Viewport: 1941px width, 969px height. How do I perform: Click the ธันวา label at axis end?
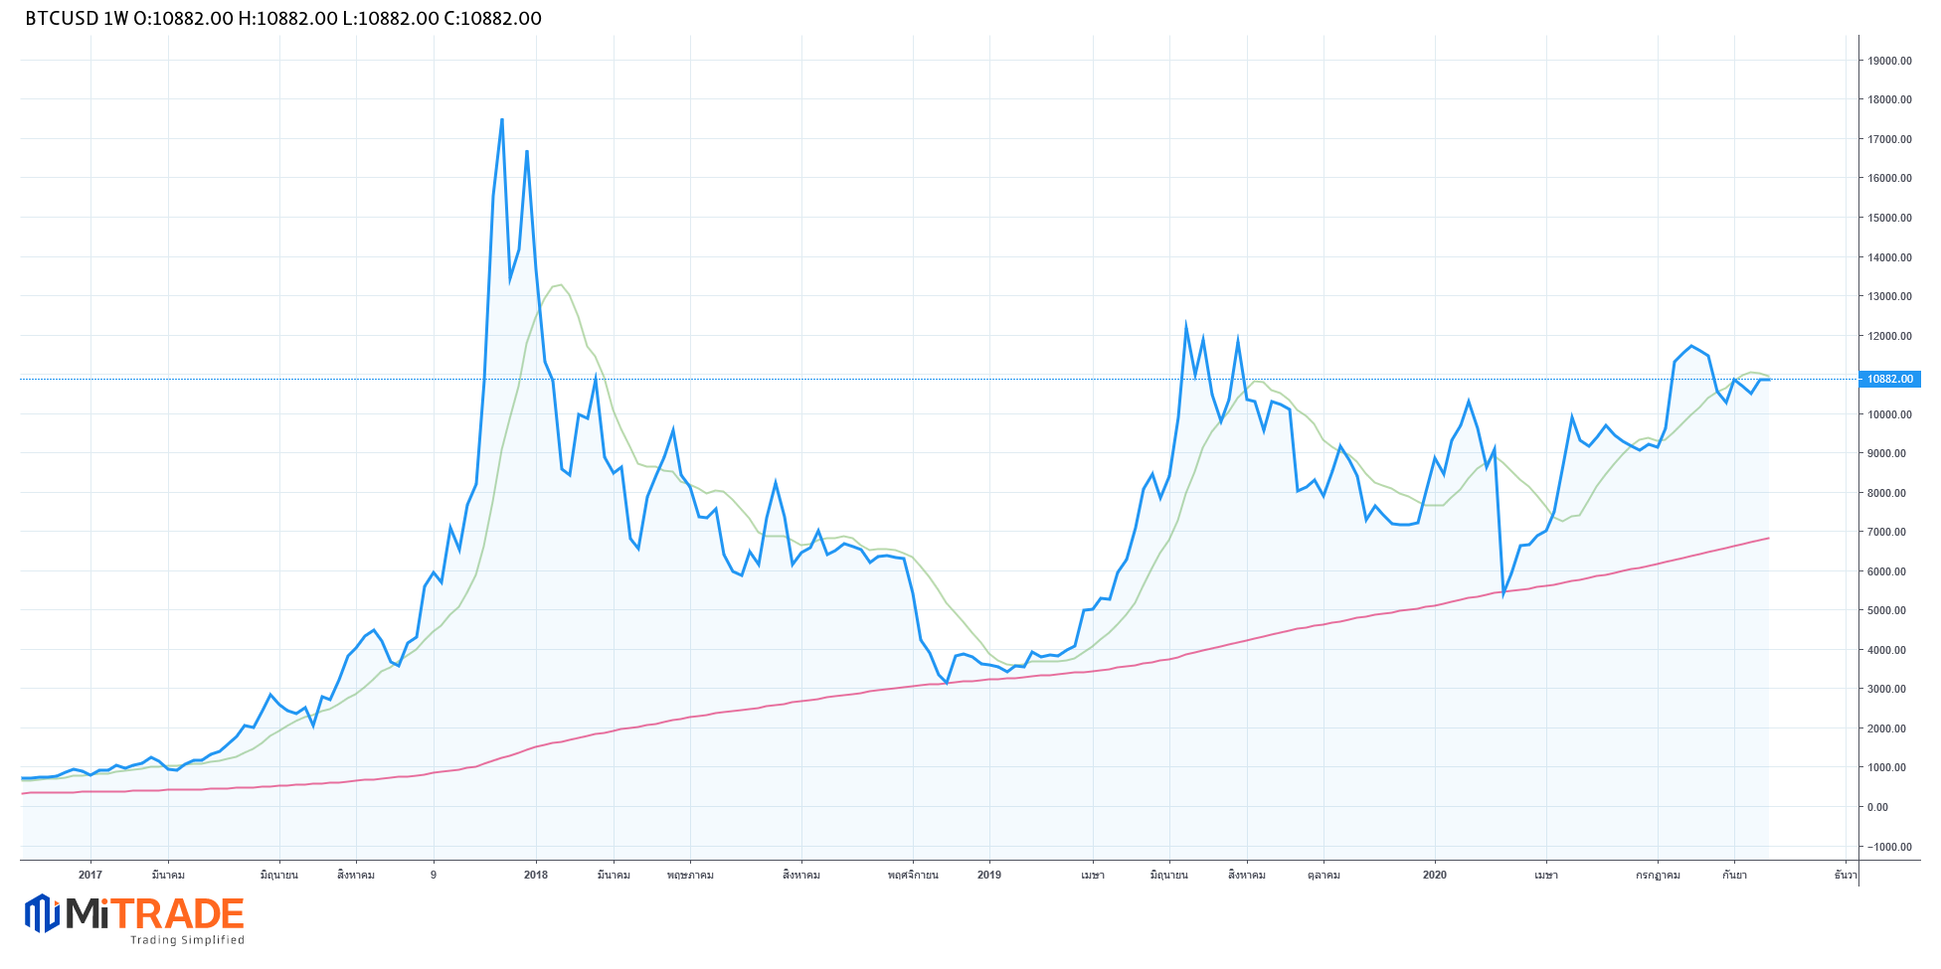[1845, 875]
